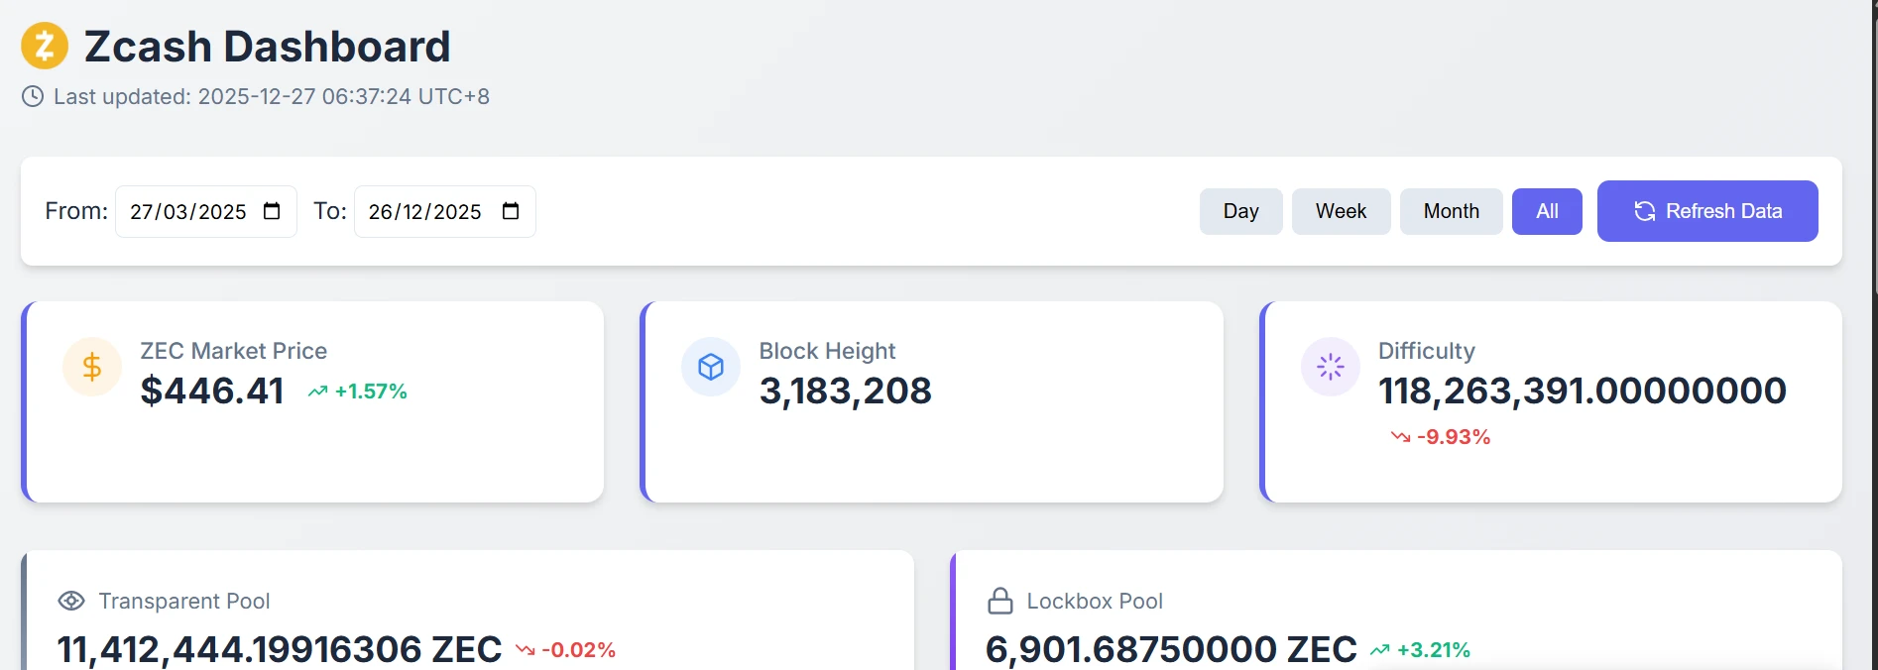Click the -9.93% difficulty change
Image resolution: width=1878 pixels, height=670 pixels.
[1454, 437]
